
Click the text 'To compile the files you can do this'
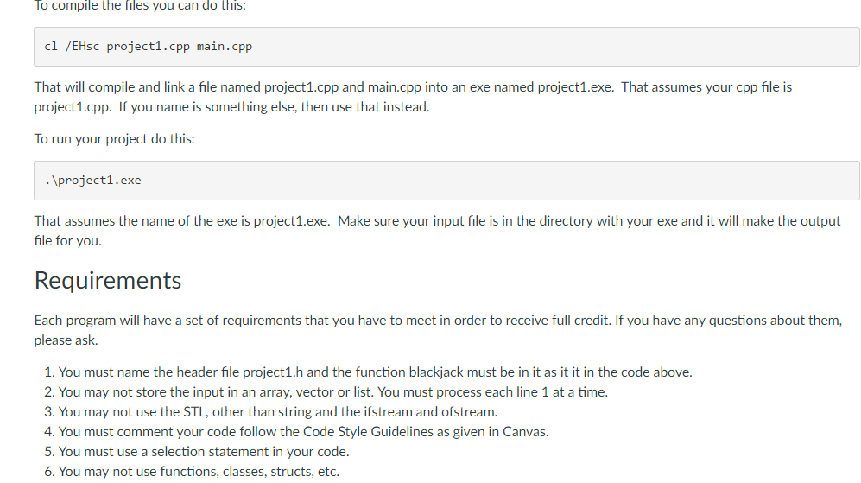(140, 5)
